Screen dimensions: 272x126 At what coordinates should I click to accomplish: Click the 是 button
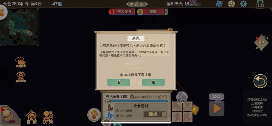point(153,82)
